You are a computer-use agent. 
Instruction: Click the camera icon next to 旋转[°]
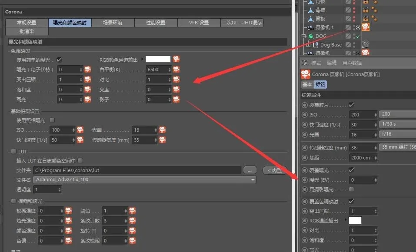tap(133, 231)
